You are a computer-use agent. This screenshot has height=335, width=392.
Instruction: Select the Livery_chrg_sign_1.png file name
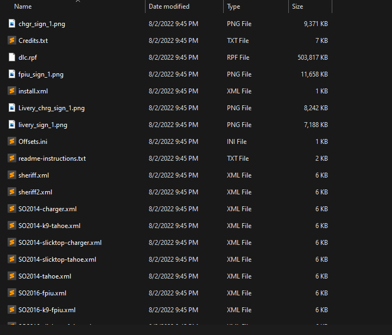[x=52, y=108]
